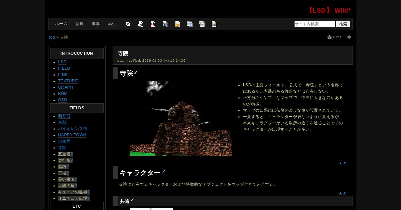Image resolution: width=401 pixels, height=210 pixels.
Task: Click the page-with-clock icon in toolbar
Action: point(141,24)
